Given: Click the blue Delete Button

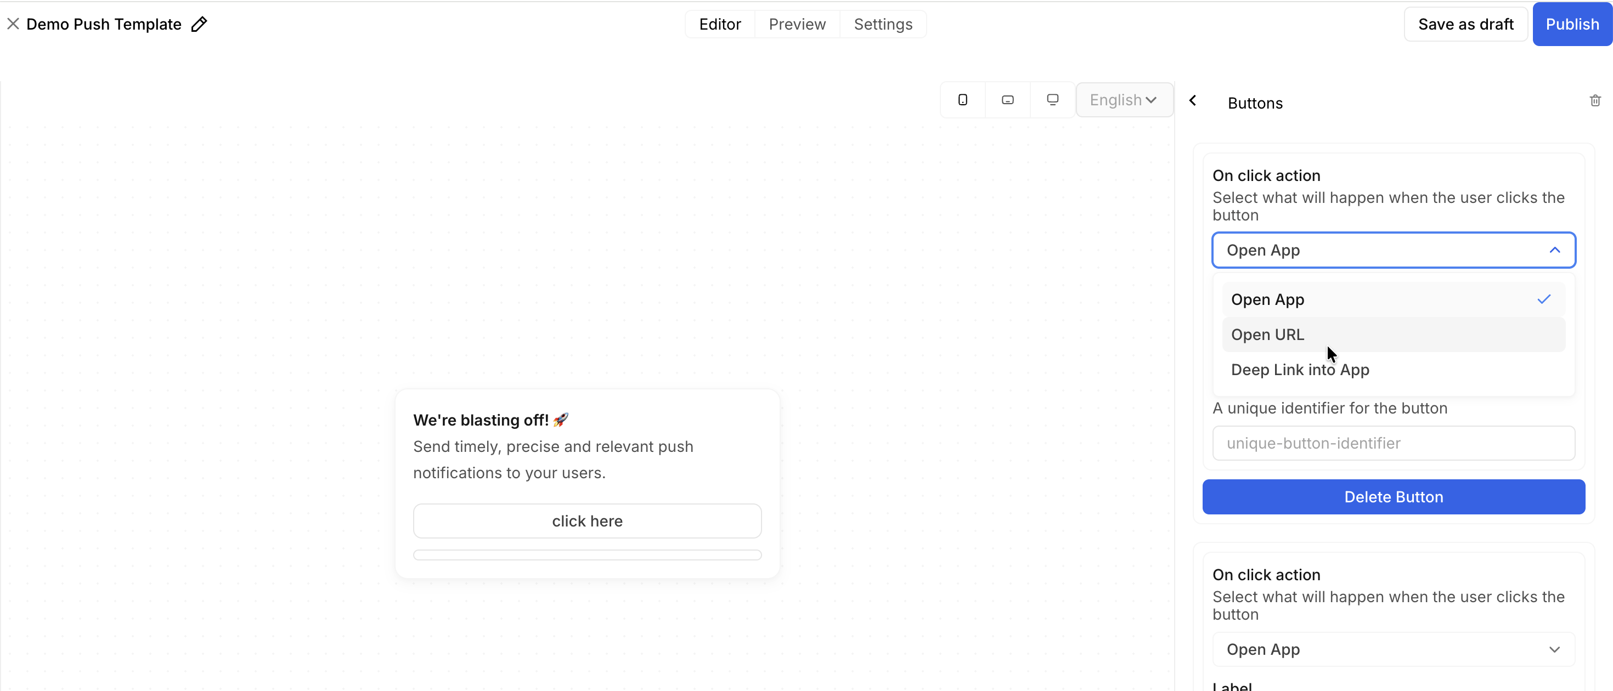Looking at the screenshot, I should 1393,497.
